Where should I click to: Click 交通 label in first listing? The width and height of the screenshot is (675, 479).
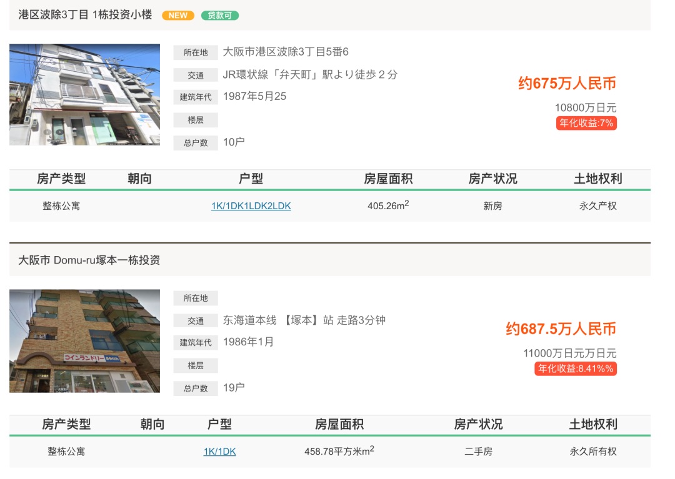(196, 75)
